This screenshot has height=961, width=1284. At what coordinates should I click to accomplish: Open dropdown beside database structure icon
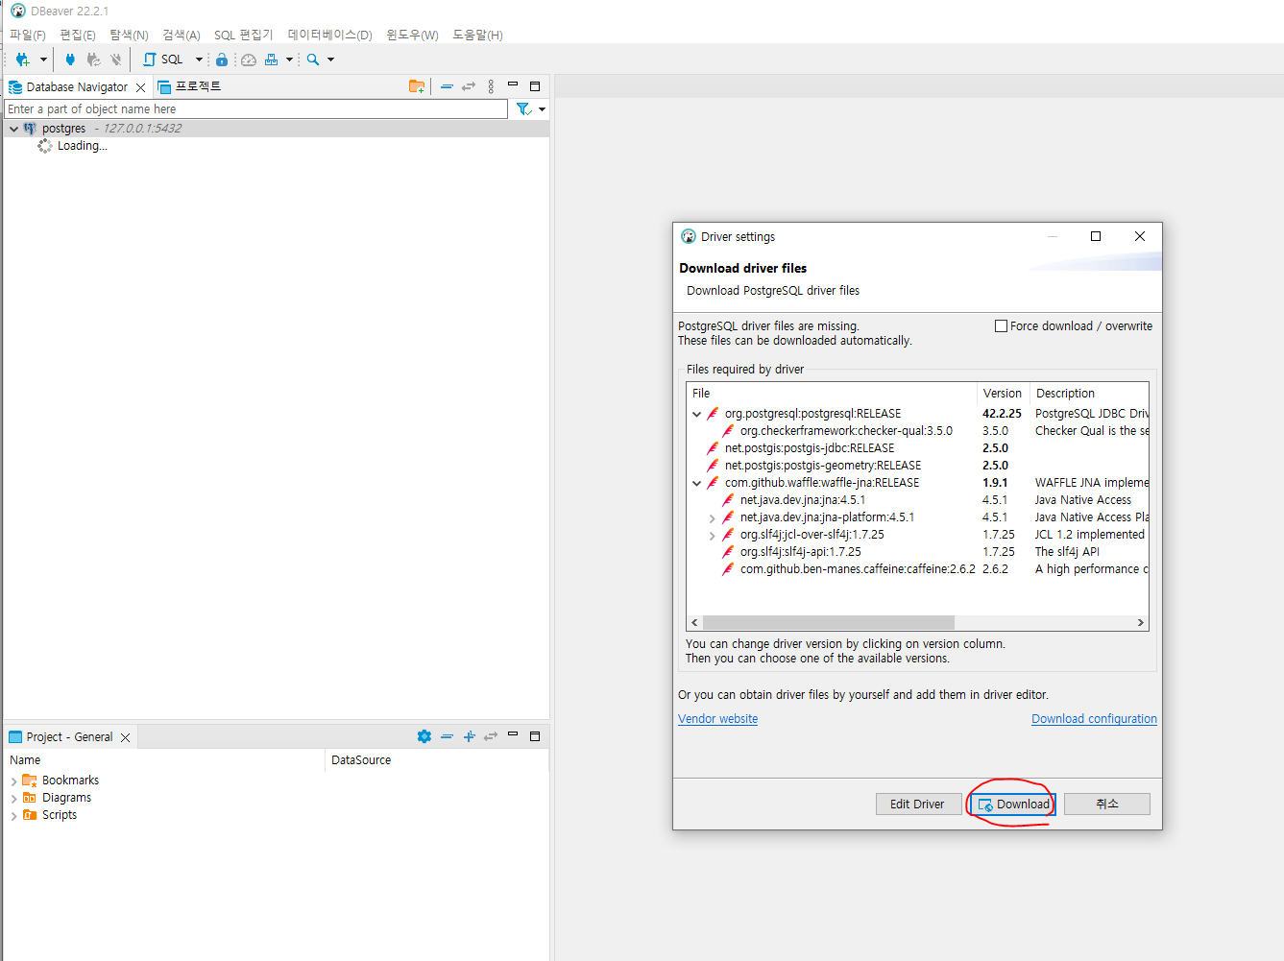point(289,60)
